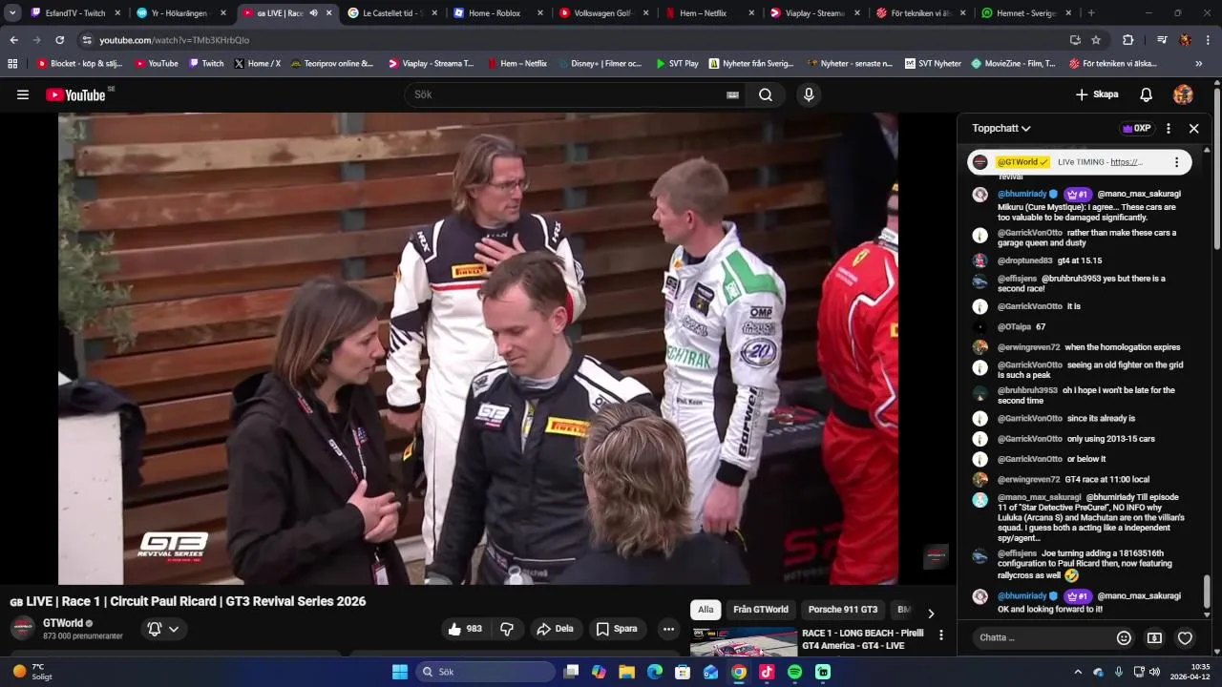Screen dimensions: 1222x687
Task: Expand the tab search dropdown arrow
Action: tap(13, 13)
